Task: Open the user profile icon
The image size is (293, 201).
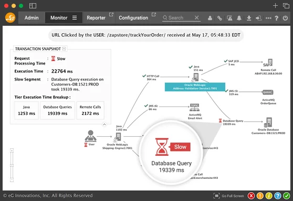Action: point(210,18)
